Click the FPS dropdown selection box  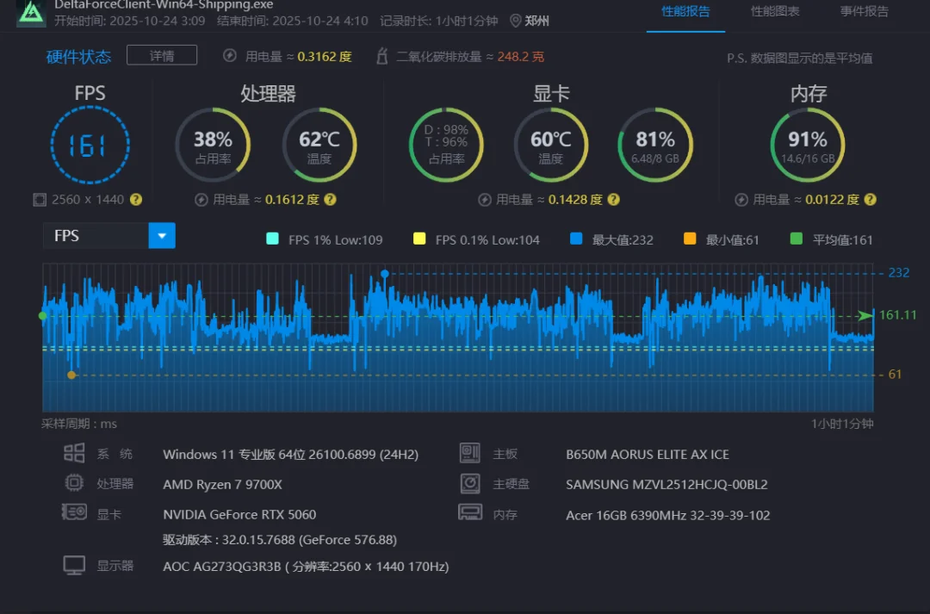pyautogui.click(x=96, y=236)
